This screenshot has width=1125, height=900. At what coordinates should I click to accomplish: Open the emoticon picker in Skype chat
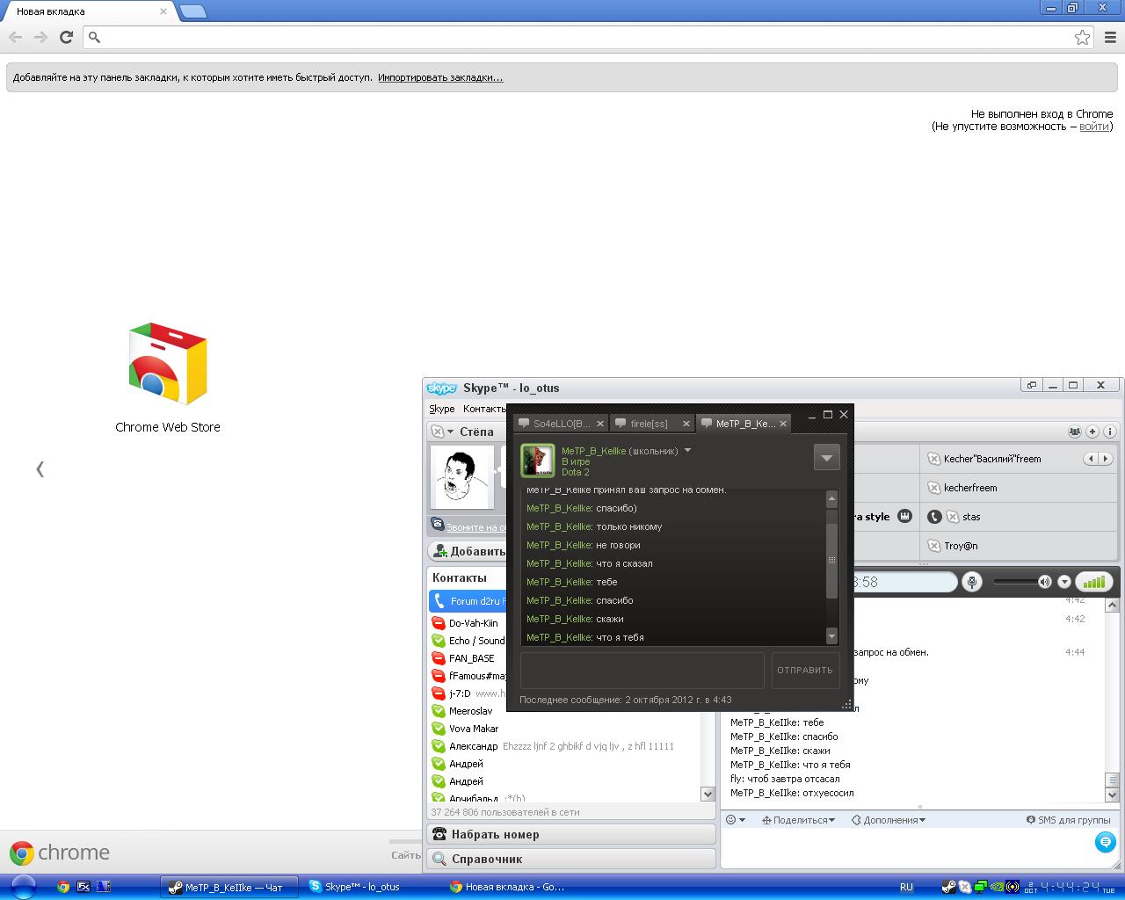coord(735,820)
